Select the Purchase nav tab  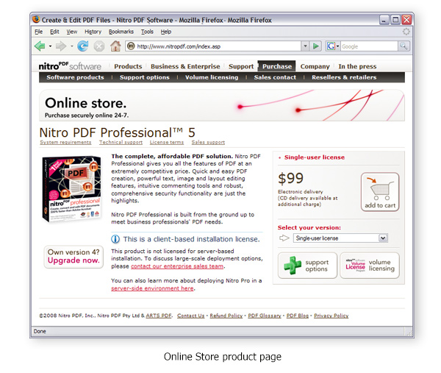click(277, 66)
